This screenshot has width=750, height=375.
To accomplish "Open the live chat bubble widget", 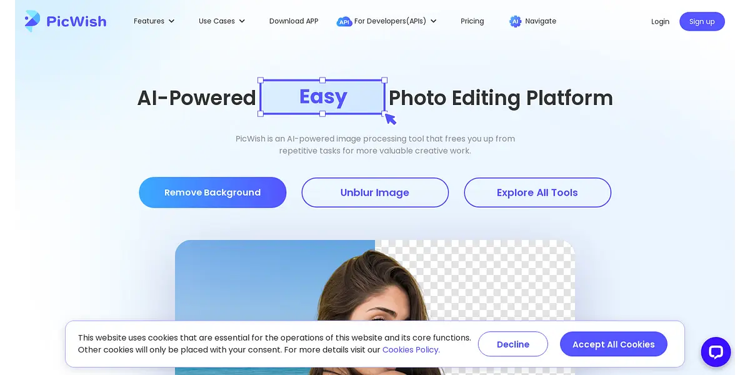I will pos(716,352).
